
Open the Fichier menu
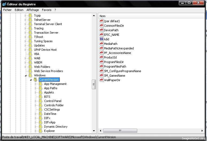[x=7, y=10]
